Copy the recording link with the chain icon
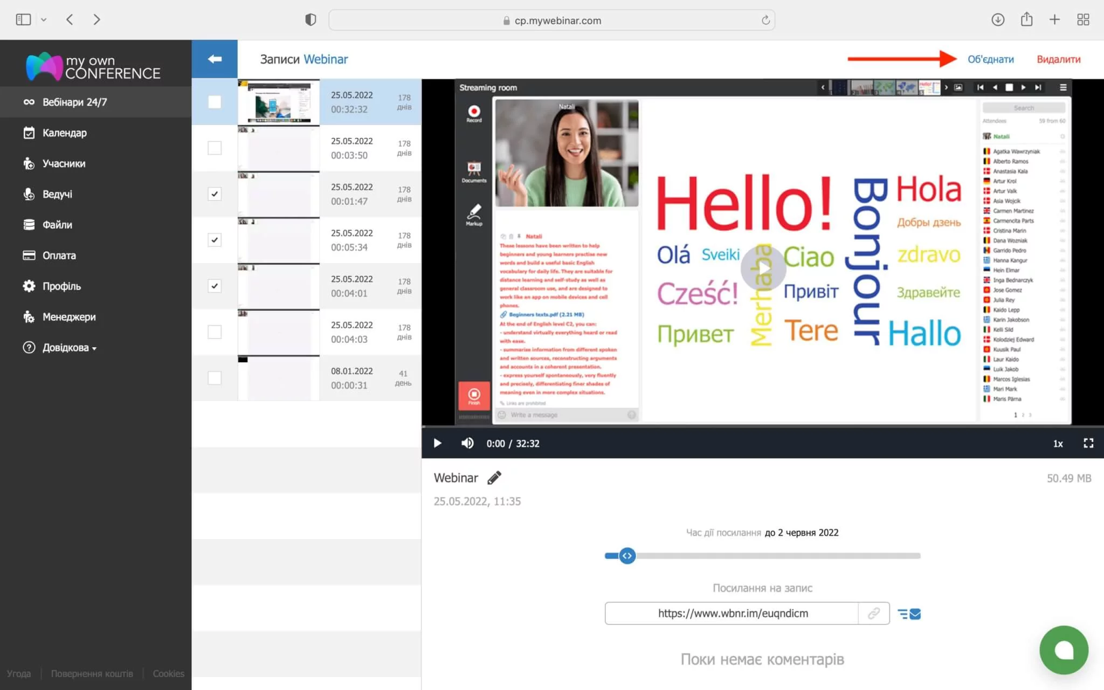This screenshot has height=690, width=1104. (x=873, y=613)
